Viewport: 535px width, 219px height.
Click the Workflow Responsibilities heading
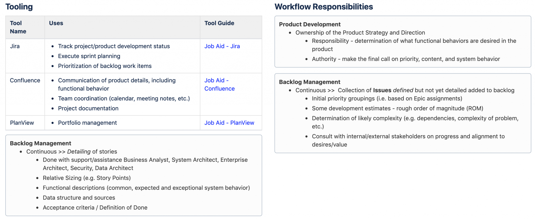coord(323,7)
